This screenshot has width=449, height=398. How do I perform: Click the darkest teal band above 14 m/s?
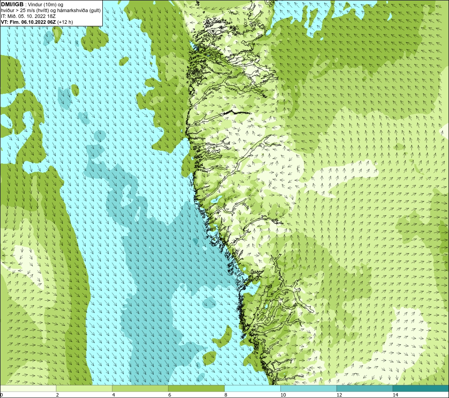[x=421, y=388]
